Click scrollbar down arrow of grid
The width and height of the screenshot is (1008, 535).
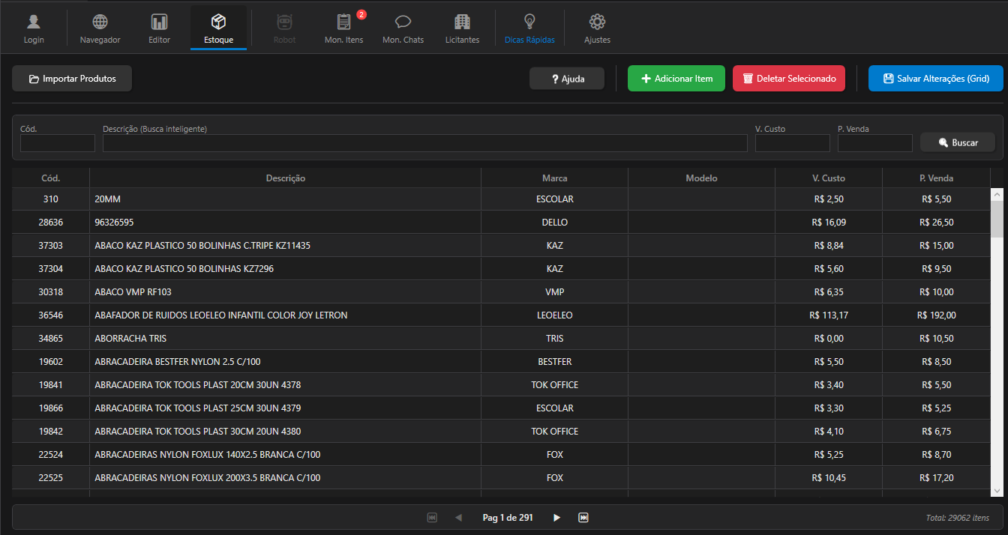(997, 490)
